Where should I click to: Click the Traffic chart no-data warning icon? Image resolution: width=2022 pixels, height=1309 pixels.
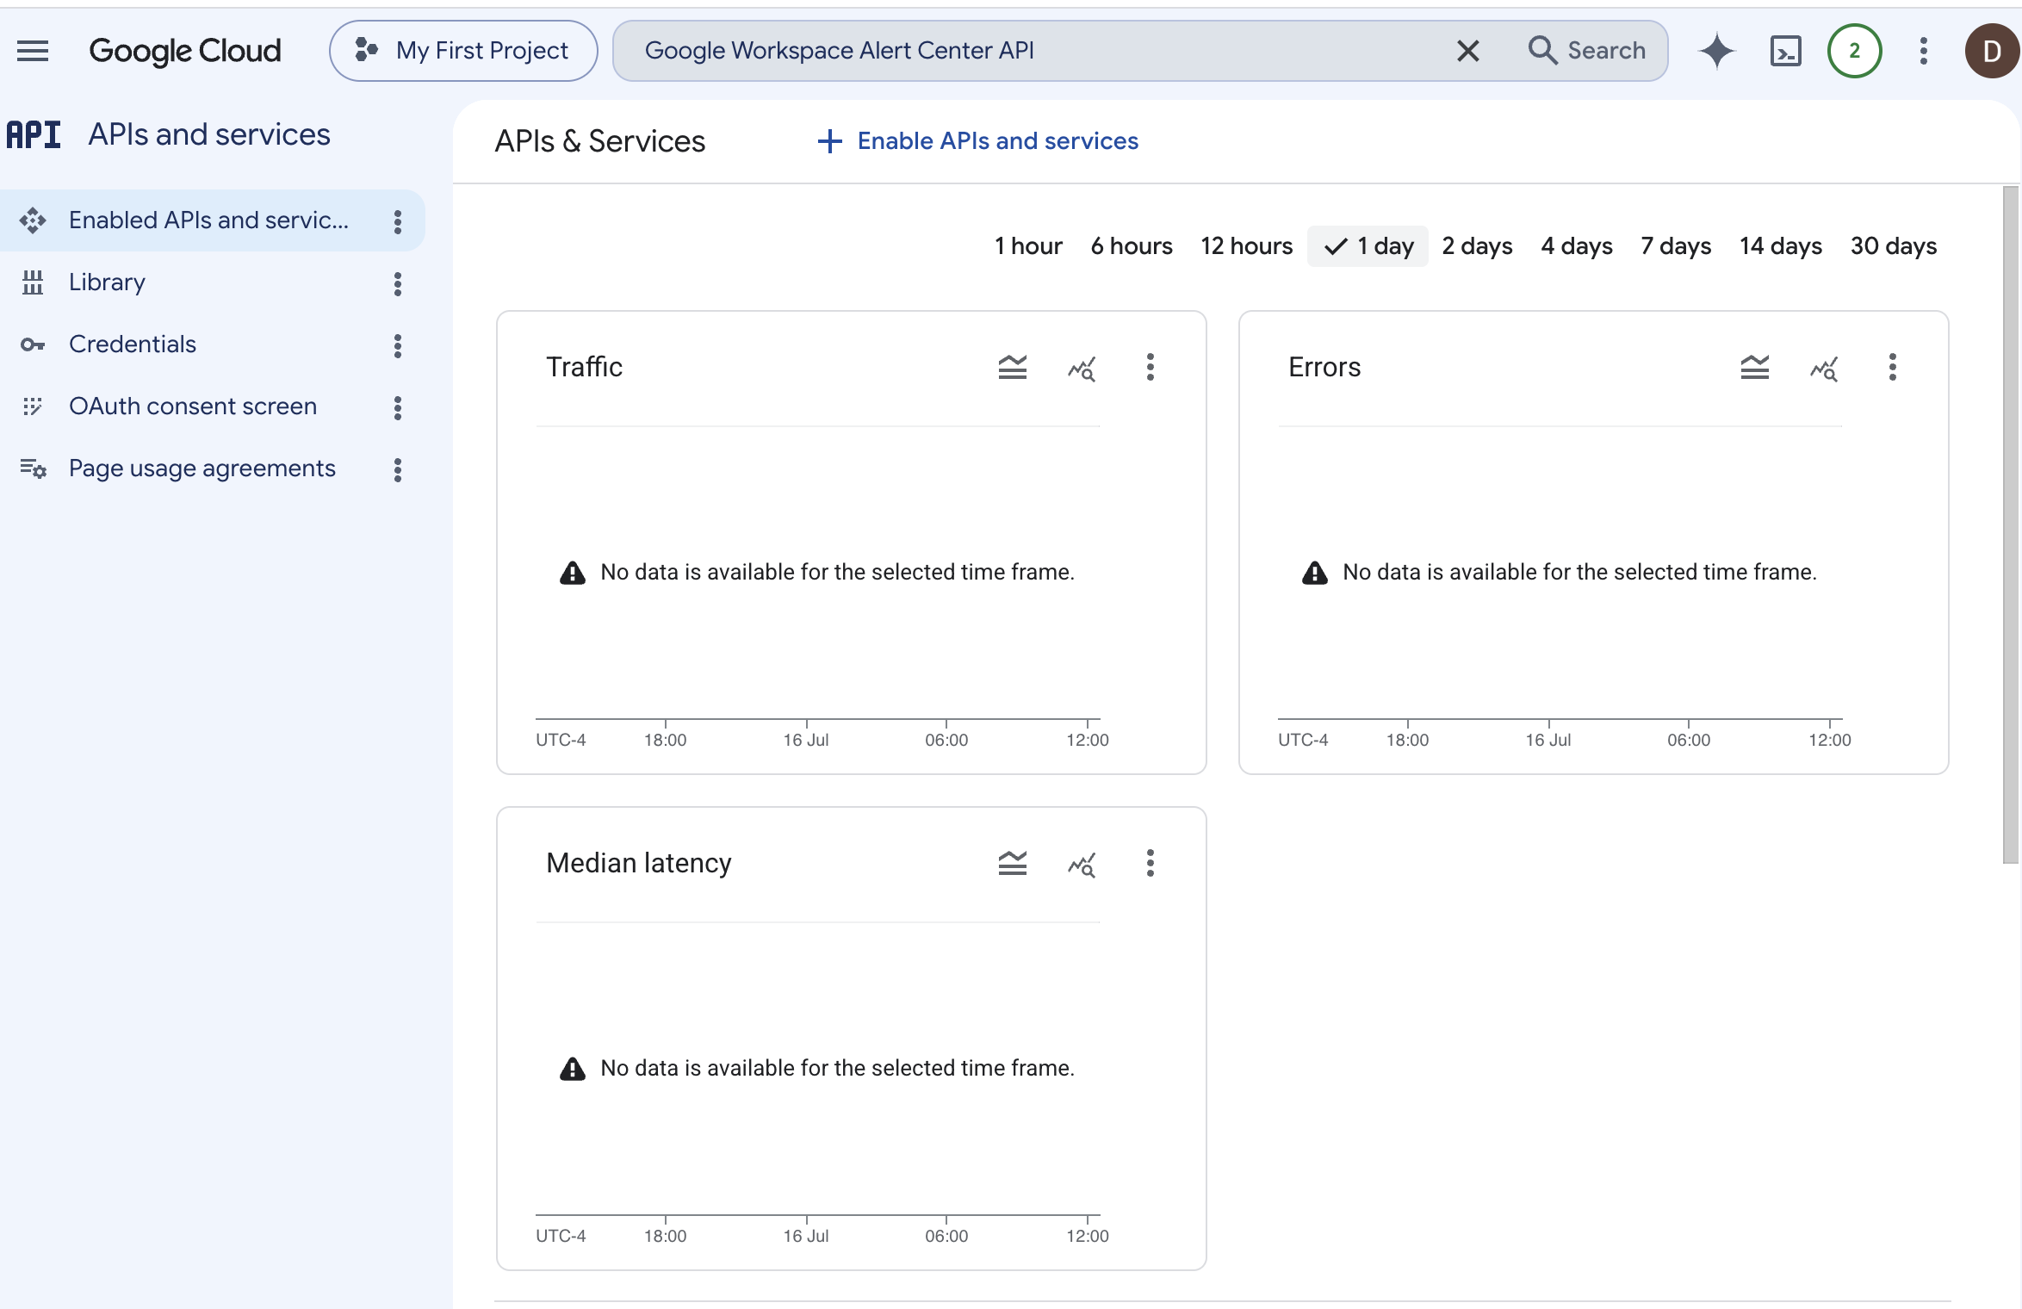[x=573, y=573]
